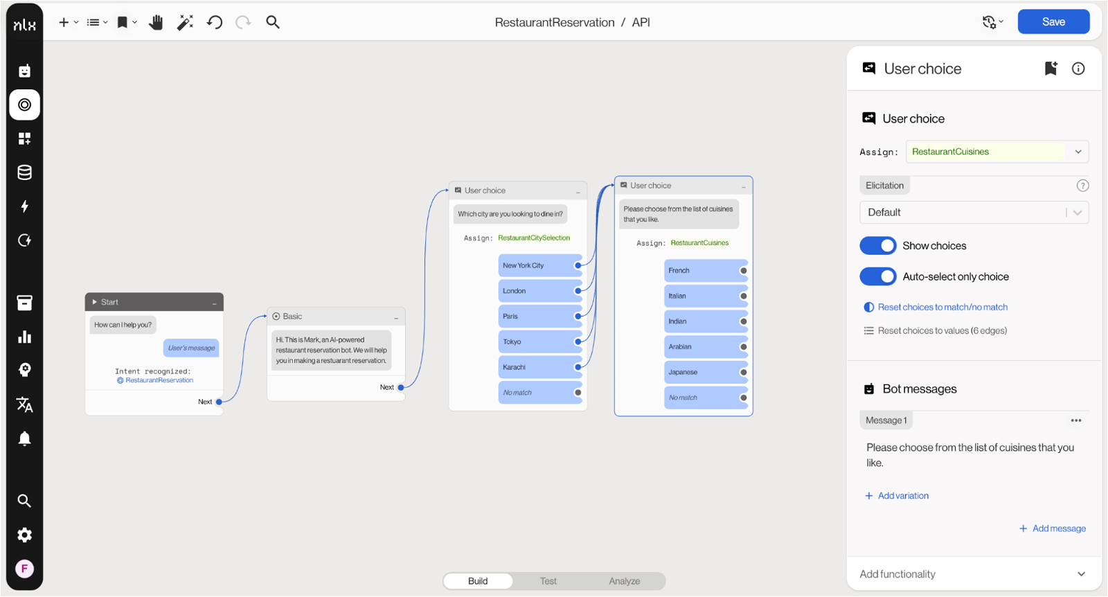Turn off Auto-select only choice

tap(877, 276)
